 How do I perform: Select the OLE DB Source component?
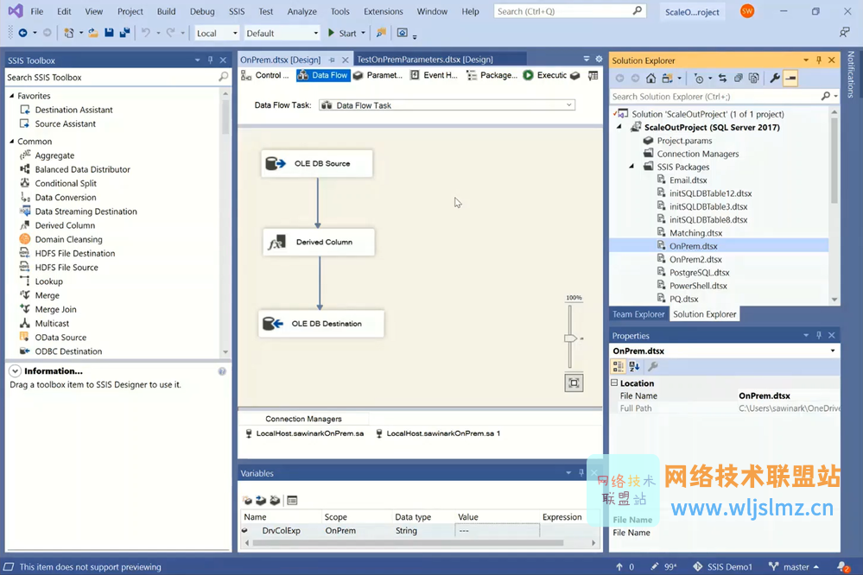click(x=317, y=163)
